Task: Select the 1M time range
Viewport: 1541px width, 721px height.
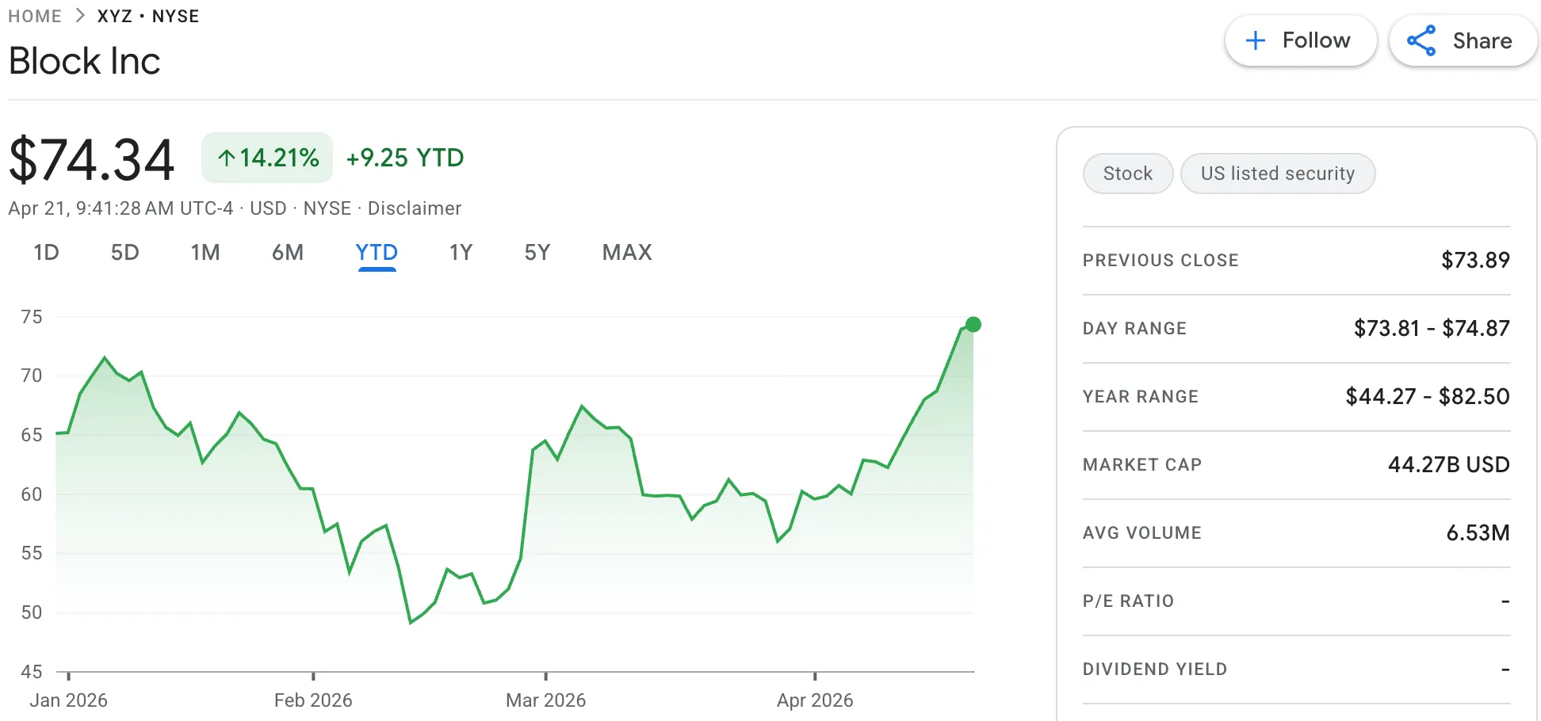Action: click(x=206, y=252)
